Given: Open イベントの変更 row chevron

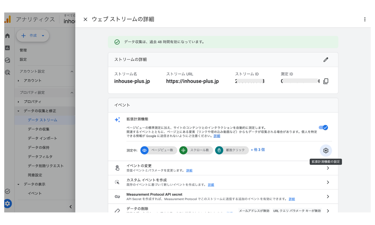Looking at the screenshot, I should [x=328, y=168].
